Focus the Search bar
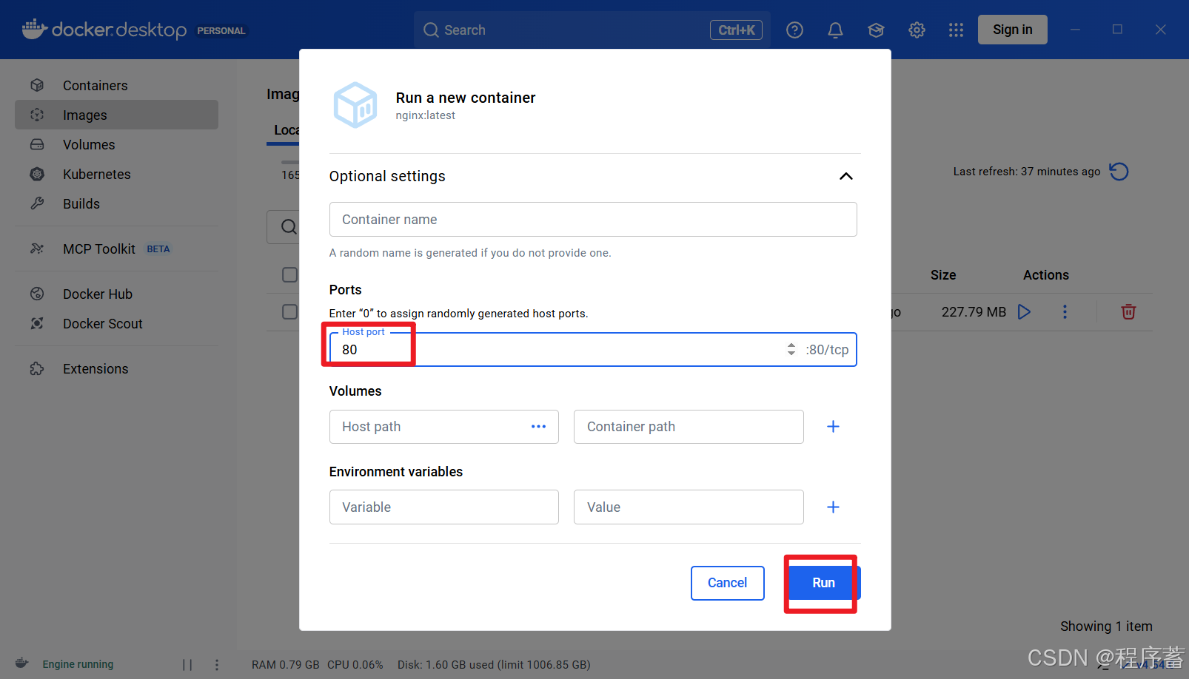 point(592,30)
